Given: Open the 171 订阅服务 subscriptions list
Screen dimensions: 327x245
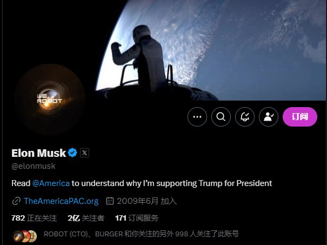Looking at the screenshot, I should point(137,218).
